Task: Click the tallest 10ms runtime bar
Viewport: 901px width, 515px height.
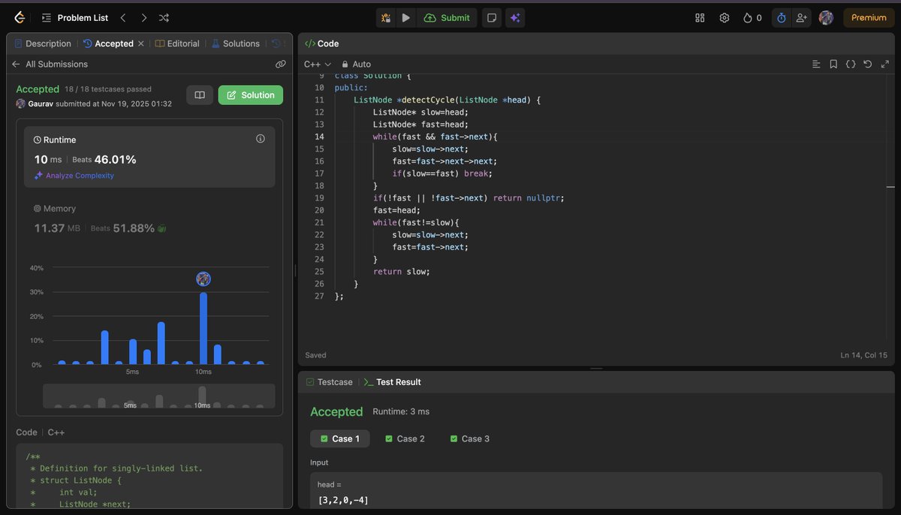Action: pyautogui.click(x=203, y=328)
